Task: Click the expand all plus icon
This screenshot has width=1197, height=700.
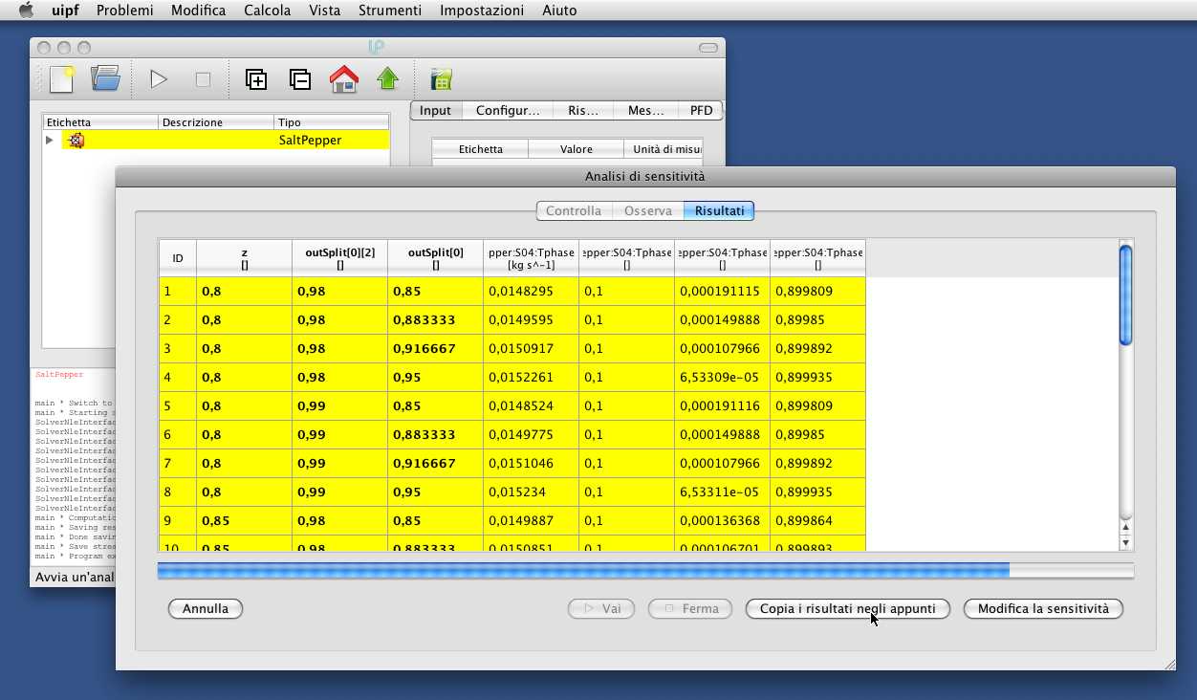Action: [256, 79]
